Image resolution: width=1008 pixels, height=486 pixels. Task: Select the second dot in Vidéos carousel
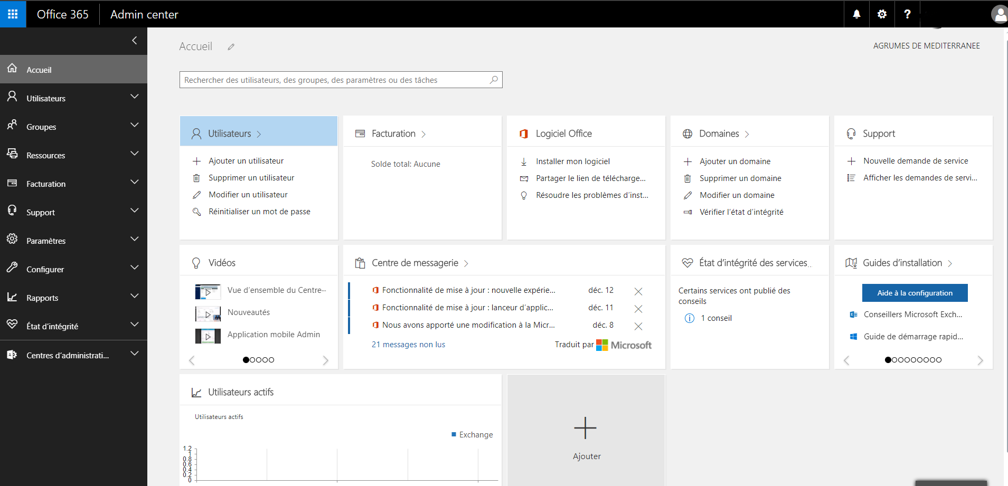(x=252, y=360)
